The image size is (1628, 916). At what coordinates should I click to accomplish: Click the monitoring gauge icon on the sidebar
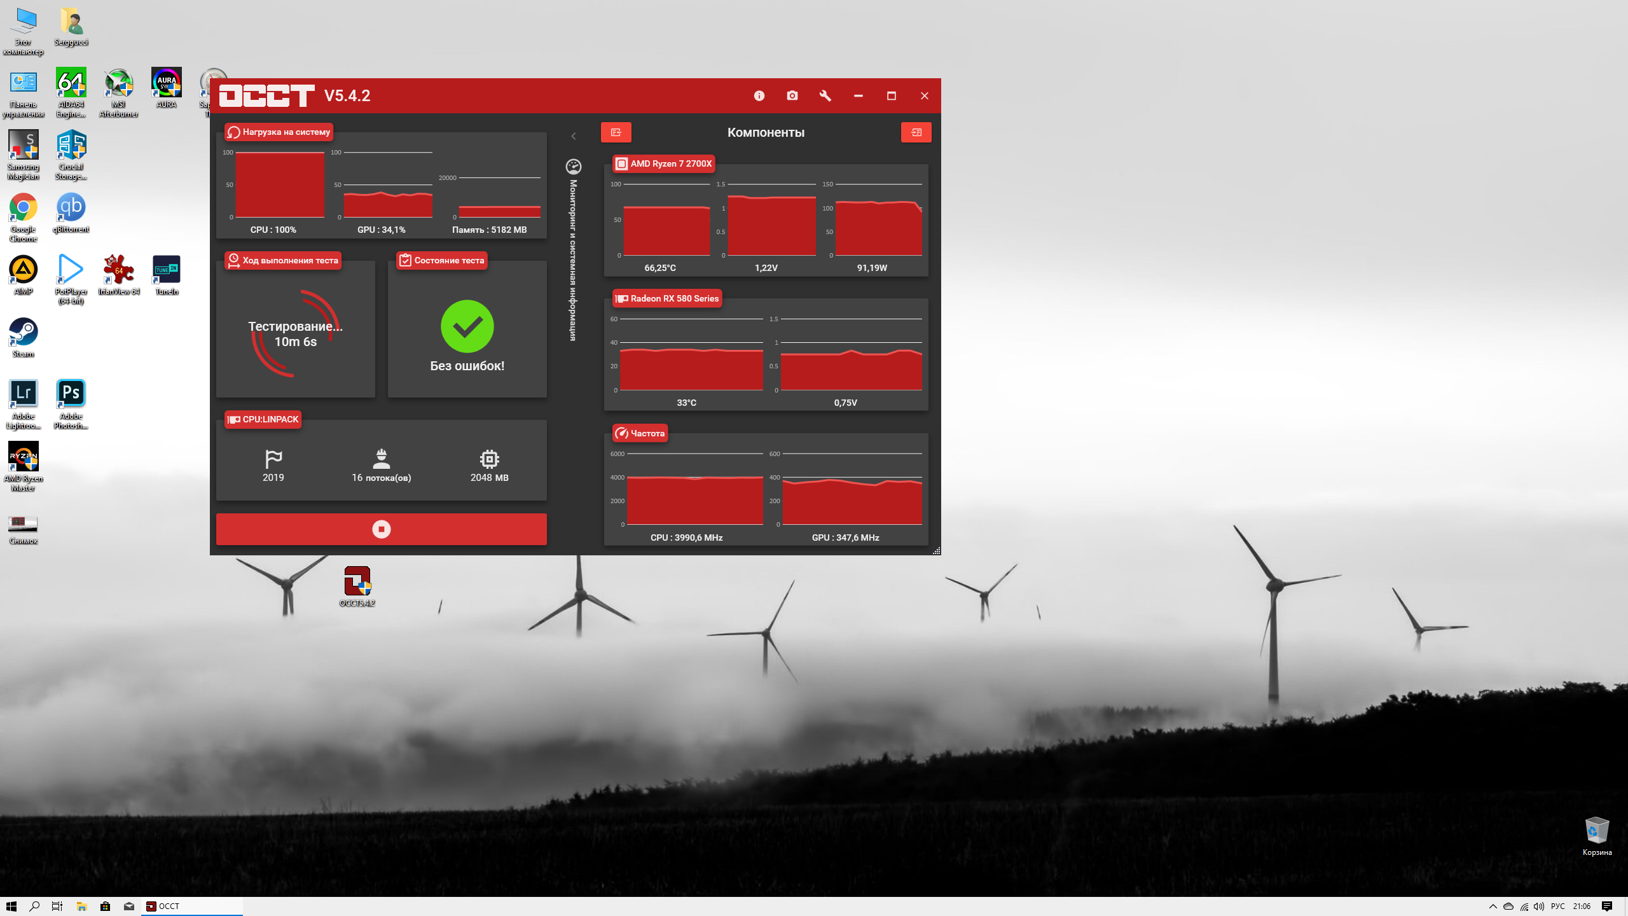573,167
